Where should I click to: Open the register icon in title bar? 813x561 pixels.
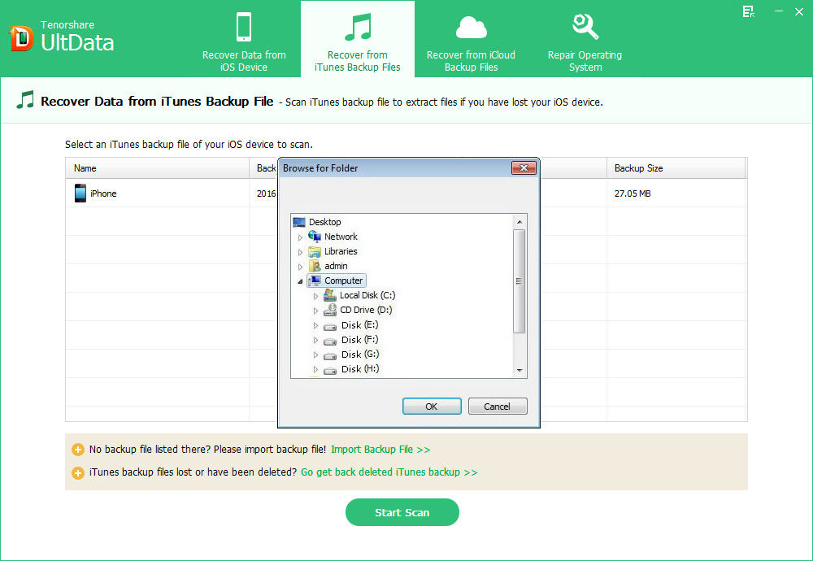(748, 12)
